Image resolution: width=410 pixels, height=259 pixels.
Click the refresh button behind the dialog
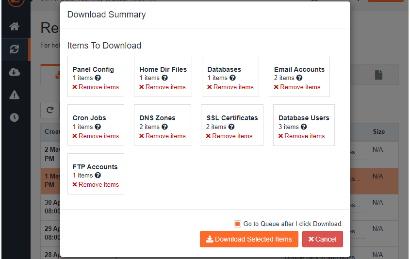[x=50, y=110]
